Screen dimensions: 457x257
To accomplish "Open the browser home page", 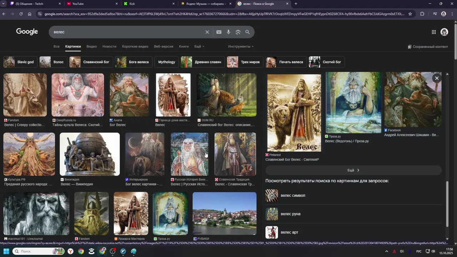I will pyautogui.click(x=30, y=14).
